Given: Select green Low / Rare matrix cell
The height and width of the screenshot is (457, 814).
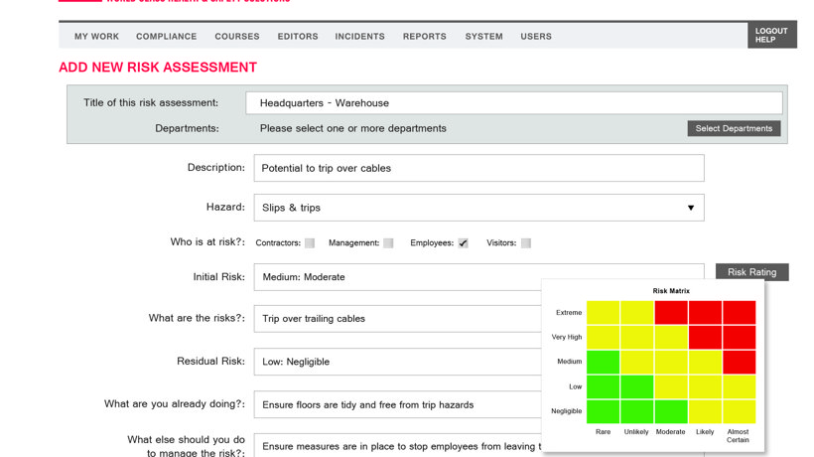Looking at the screenshot, I should click(603, 386).
